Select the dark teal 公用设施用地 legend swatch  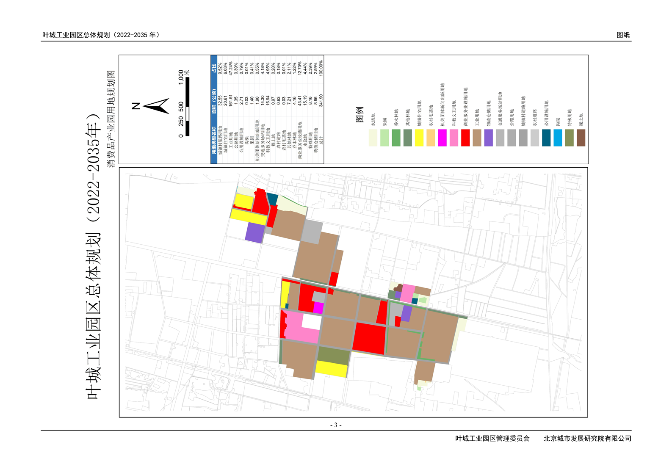546,138
